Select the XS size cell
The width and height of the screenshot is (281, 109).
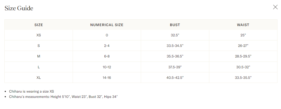point(39,35)
